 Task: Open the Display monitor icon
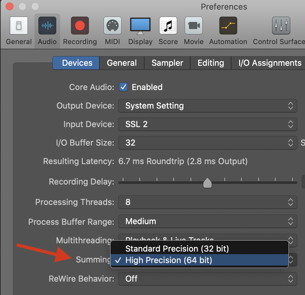[x=140, y=26]
